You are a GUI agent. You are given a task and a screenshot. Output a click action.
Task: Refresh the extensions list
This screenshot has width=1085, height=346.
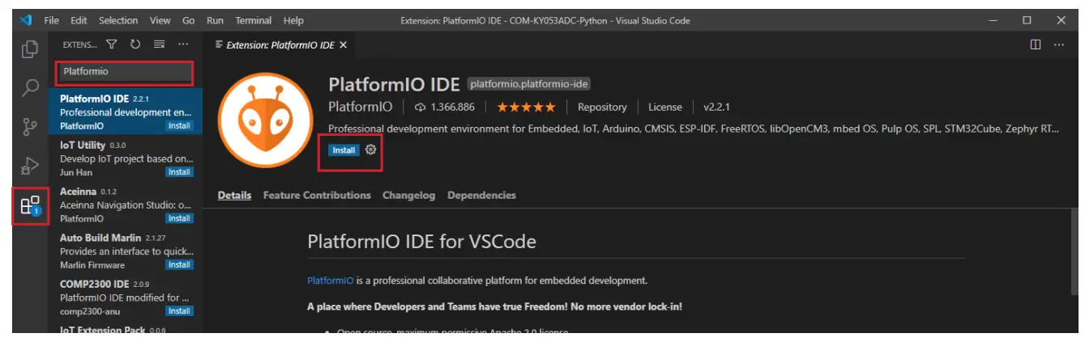[x=135, y=44]
